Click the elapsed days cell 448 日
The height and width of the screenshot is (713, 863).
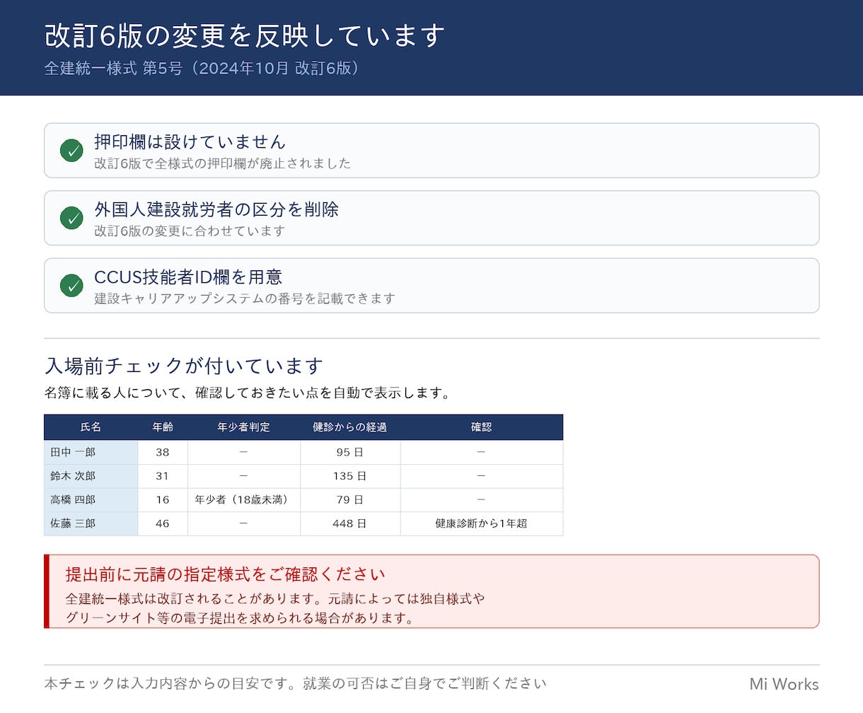click(350, 524)
